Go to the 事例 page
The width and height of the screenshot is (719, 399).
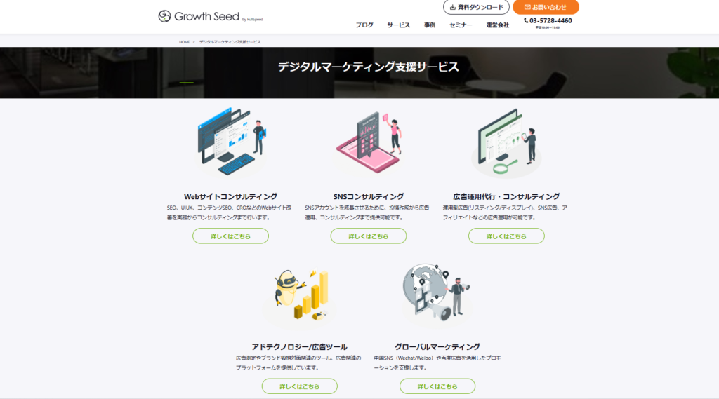coord(430,25)
